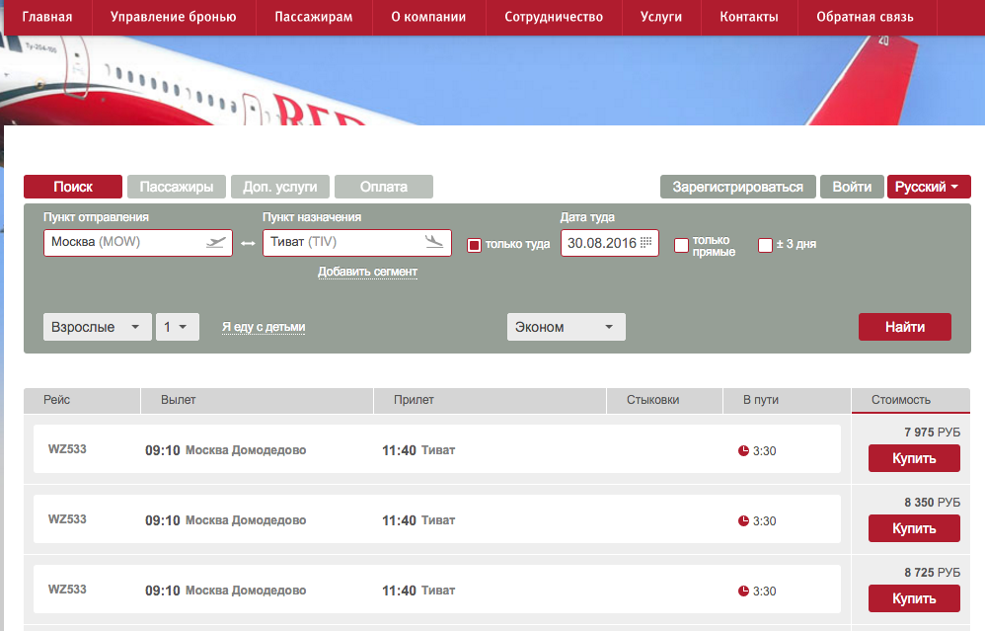Swap origin and destination with arrows icon
Viewport: 985px width, 631px height.
click(248, 243)
